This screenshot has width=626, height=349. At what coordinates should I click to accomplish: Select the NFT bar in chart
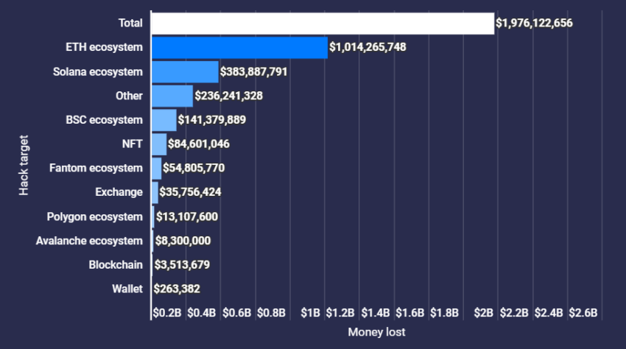click(159, 144)
